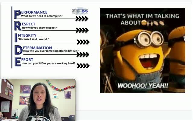The image size is (193, 121).
Task: Click the EFFORT heading text
Action: [27, 60]
